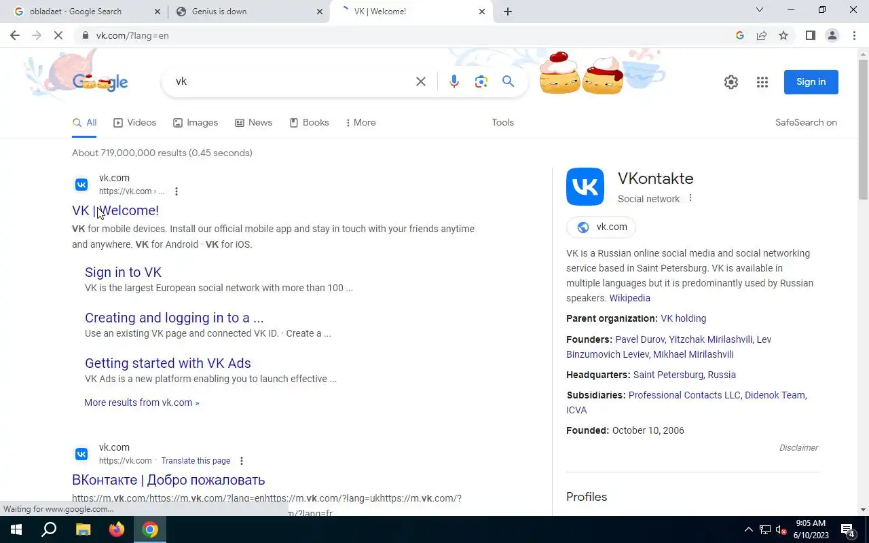Open Getting started with VK Ads
The image size is (869, 543).
(168, 363)
